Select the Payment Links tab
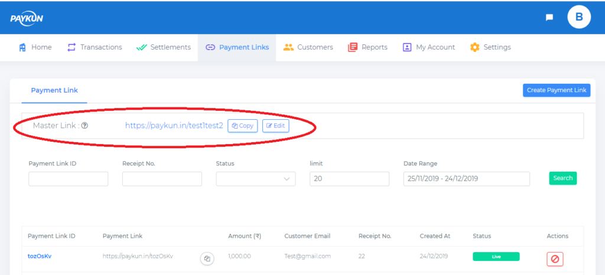 tap(237, 47)
